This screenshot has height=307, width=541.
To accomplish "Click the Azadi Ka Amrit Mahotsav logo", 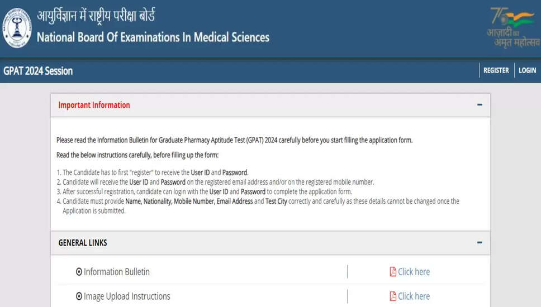I will [512, 27].
